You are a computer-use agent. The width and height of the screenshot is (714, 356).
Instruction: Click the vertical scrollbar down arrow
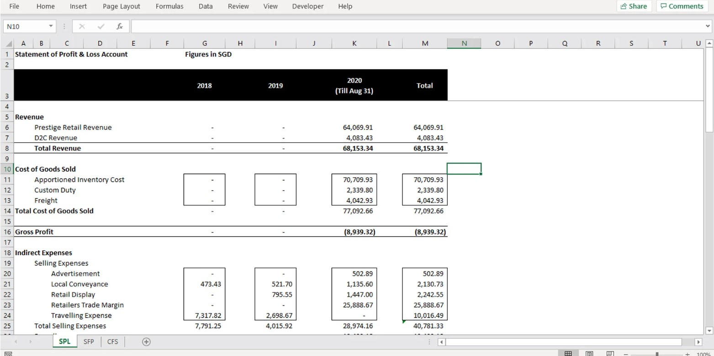(x=709, y=330)
